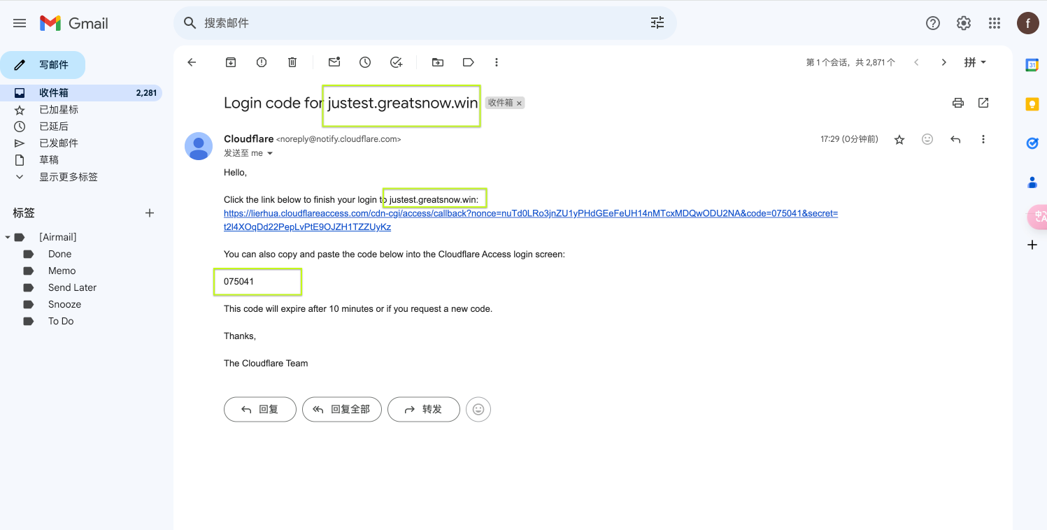Open message more options beside reply
This screenshot has height=530, width=1047.
coord(983,139)
